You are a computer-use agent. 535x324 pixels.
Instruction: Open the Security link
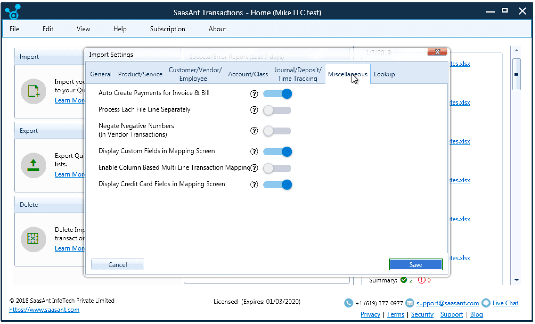pos(422,314)
